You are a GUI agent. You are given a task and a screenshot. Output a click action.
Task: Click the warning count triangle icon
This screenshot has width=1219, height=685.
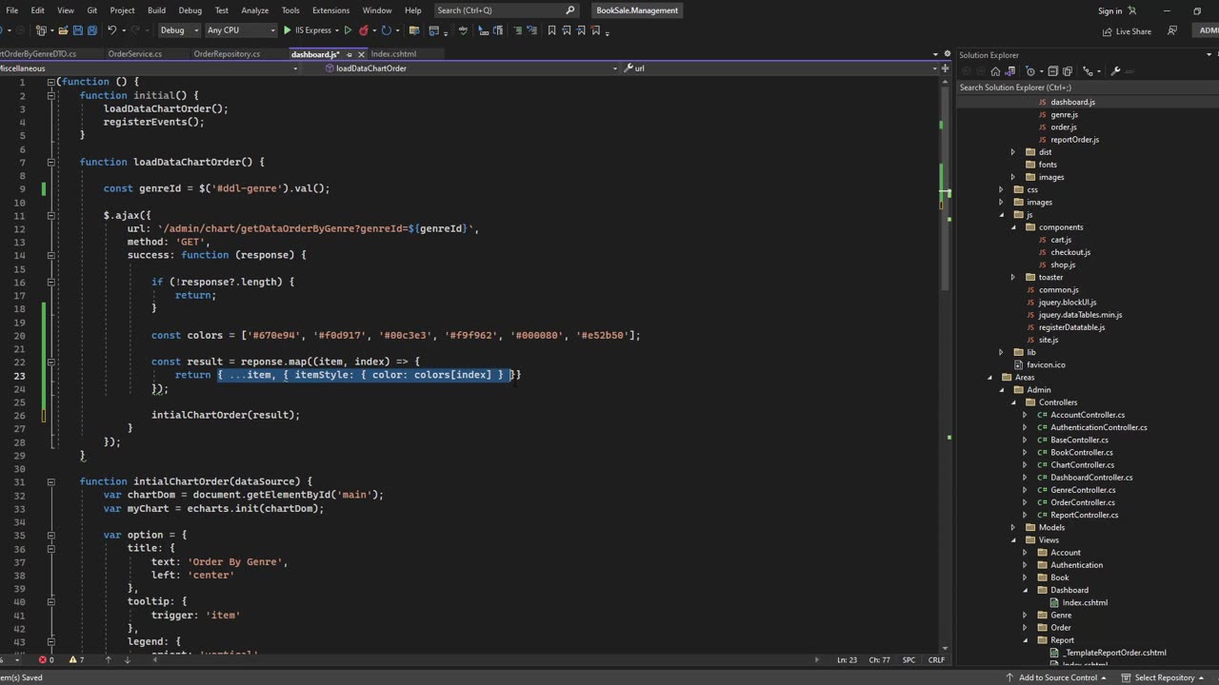(72, 659)
